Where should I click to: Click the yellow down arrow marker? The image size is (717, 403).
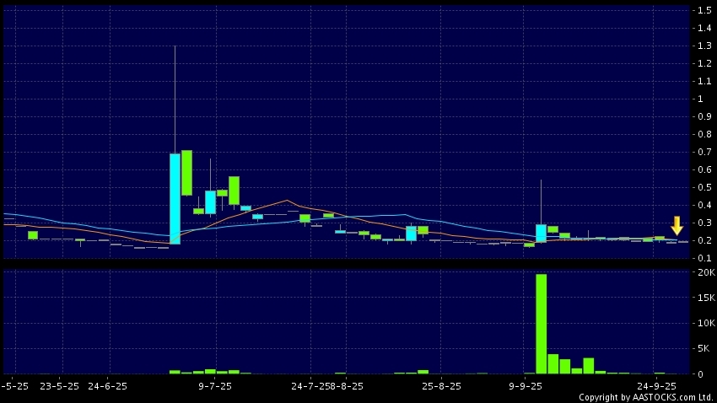[677, 225]
